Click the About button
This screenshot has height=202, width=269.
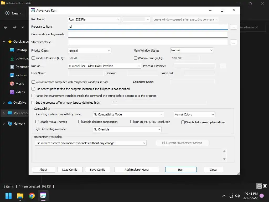click(x=43, y=170)
